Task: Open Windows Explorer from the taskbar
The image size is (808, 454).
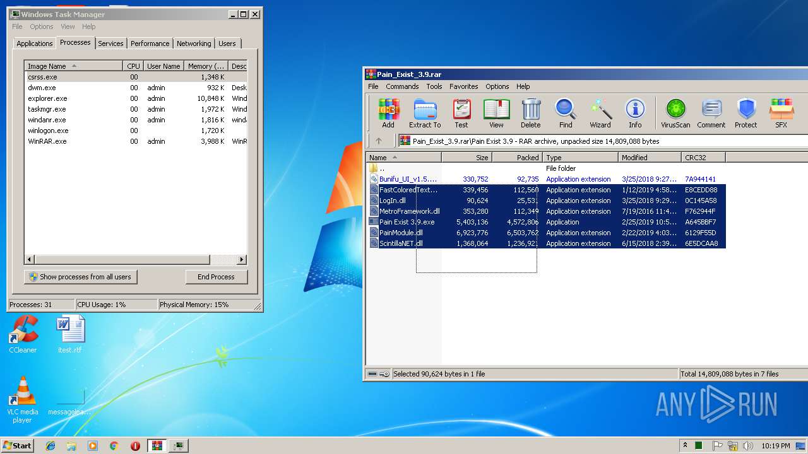Action: pos(71,445)
